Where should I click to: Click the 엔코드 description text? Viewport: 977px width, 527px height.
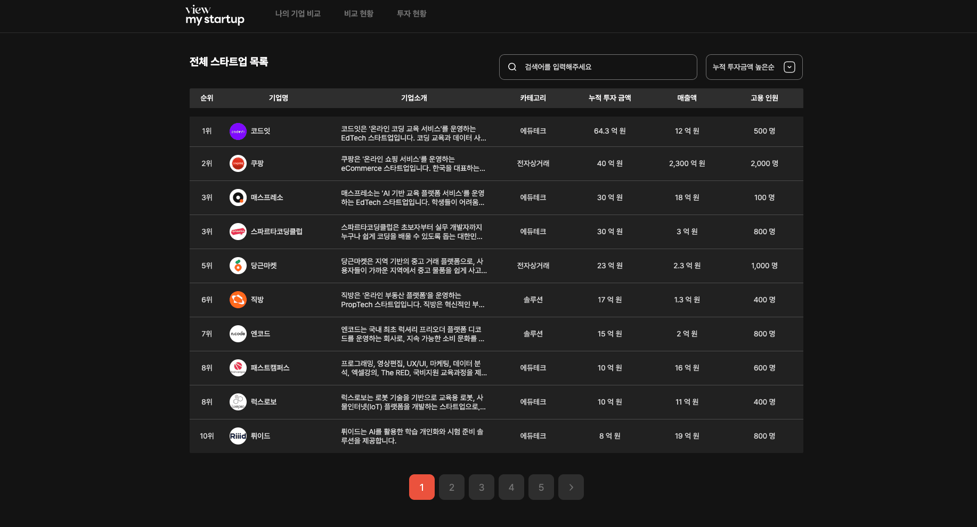413,334
